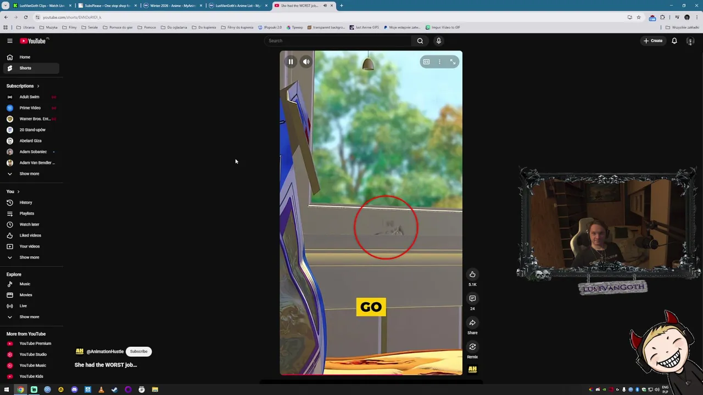Click the Share arrow icon
The width and height of the screenshot is (703, 395).
pyautogui.click(x=472, y=323)
